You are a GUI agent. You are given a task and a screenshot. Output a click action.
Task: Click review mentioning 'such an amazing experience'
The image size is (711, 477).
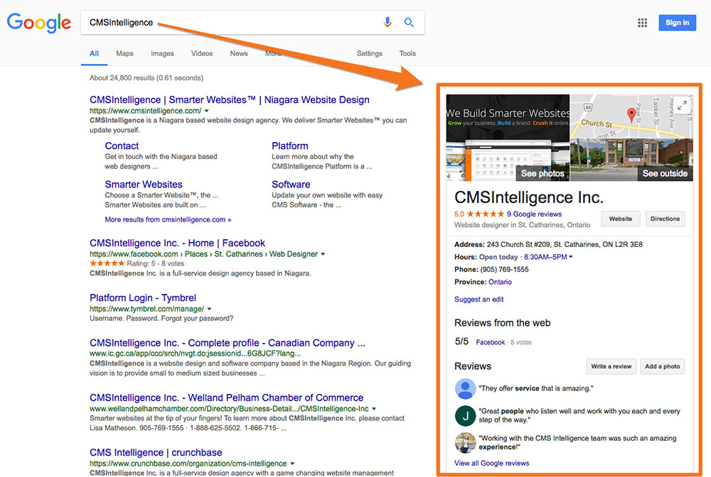tap(577, 443)
